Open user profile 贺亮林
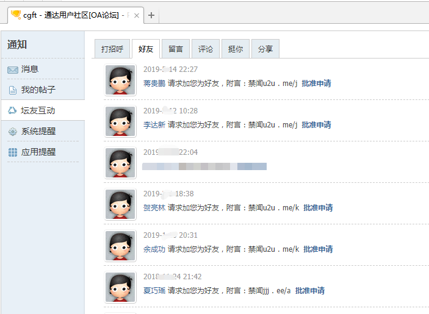This screenshot has height=314, width=429. [154, 208]
